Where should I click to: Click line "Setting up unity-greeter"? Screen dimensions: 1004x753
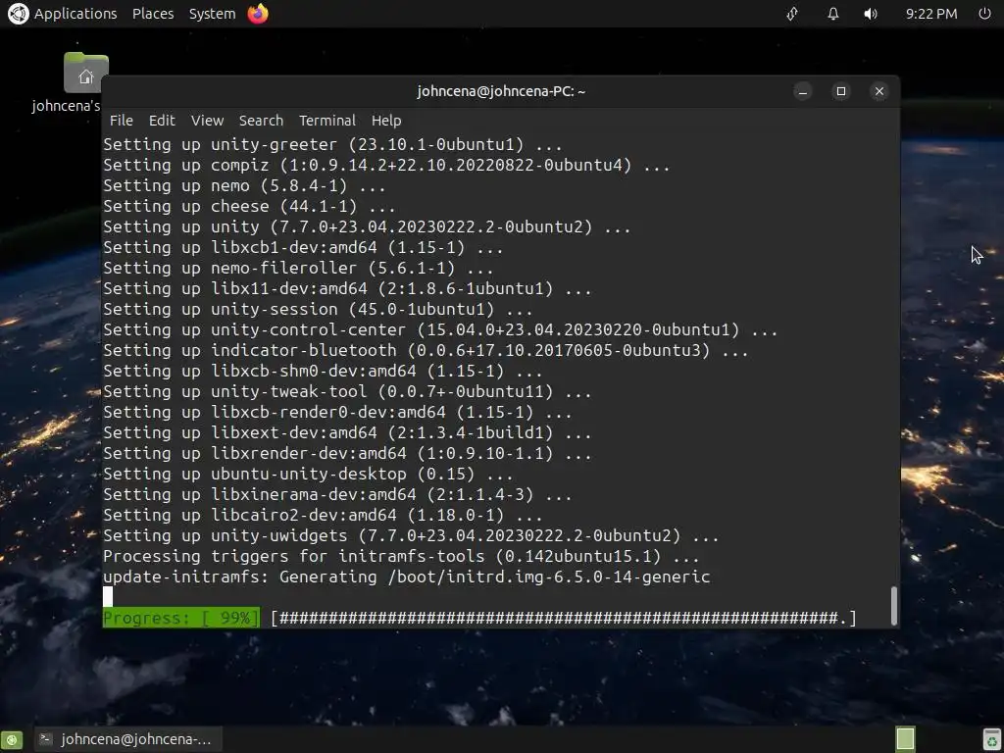pyautogui.click(x=333, y=145)
